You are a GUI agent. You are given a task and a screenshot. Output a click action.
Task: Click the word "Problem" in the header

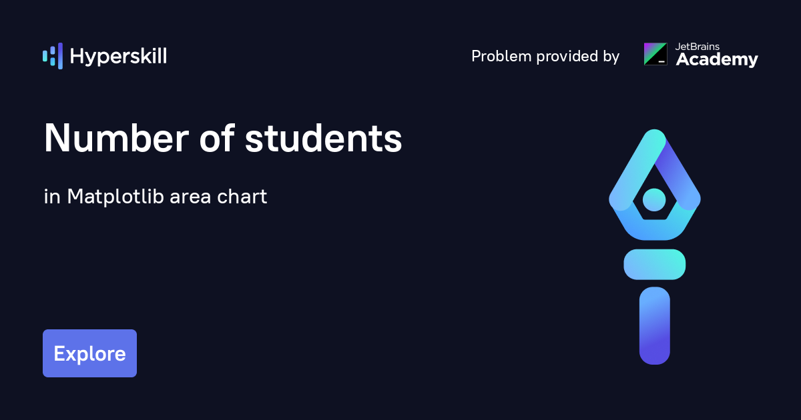pyautogui.click(x=499, y=56)
